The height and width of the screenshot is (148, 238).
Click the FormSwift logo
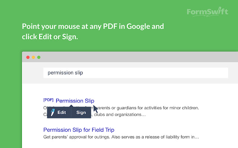pyautogui.click(x=207, y=11)
